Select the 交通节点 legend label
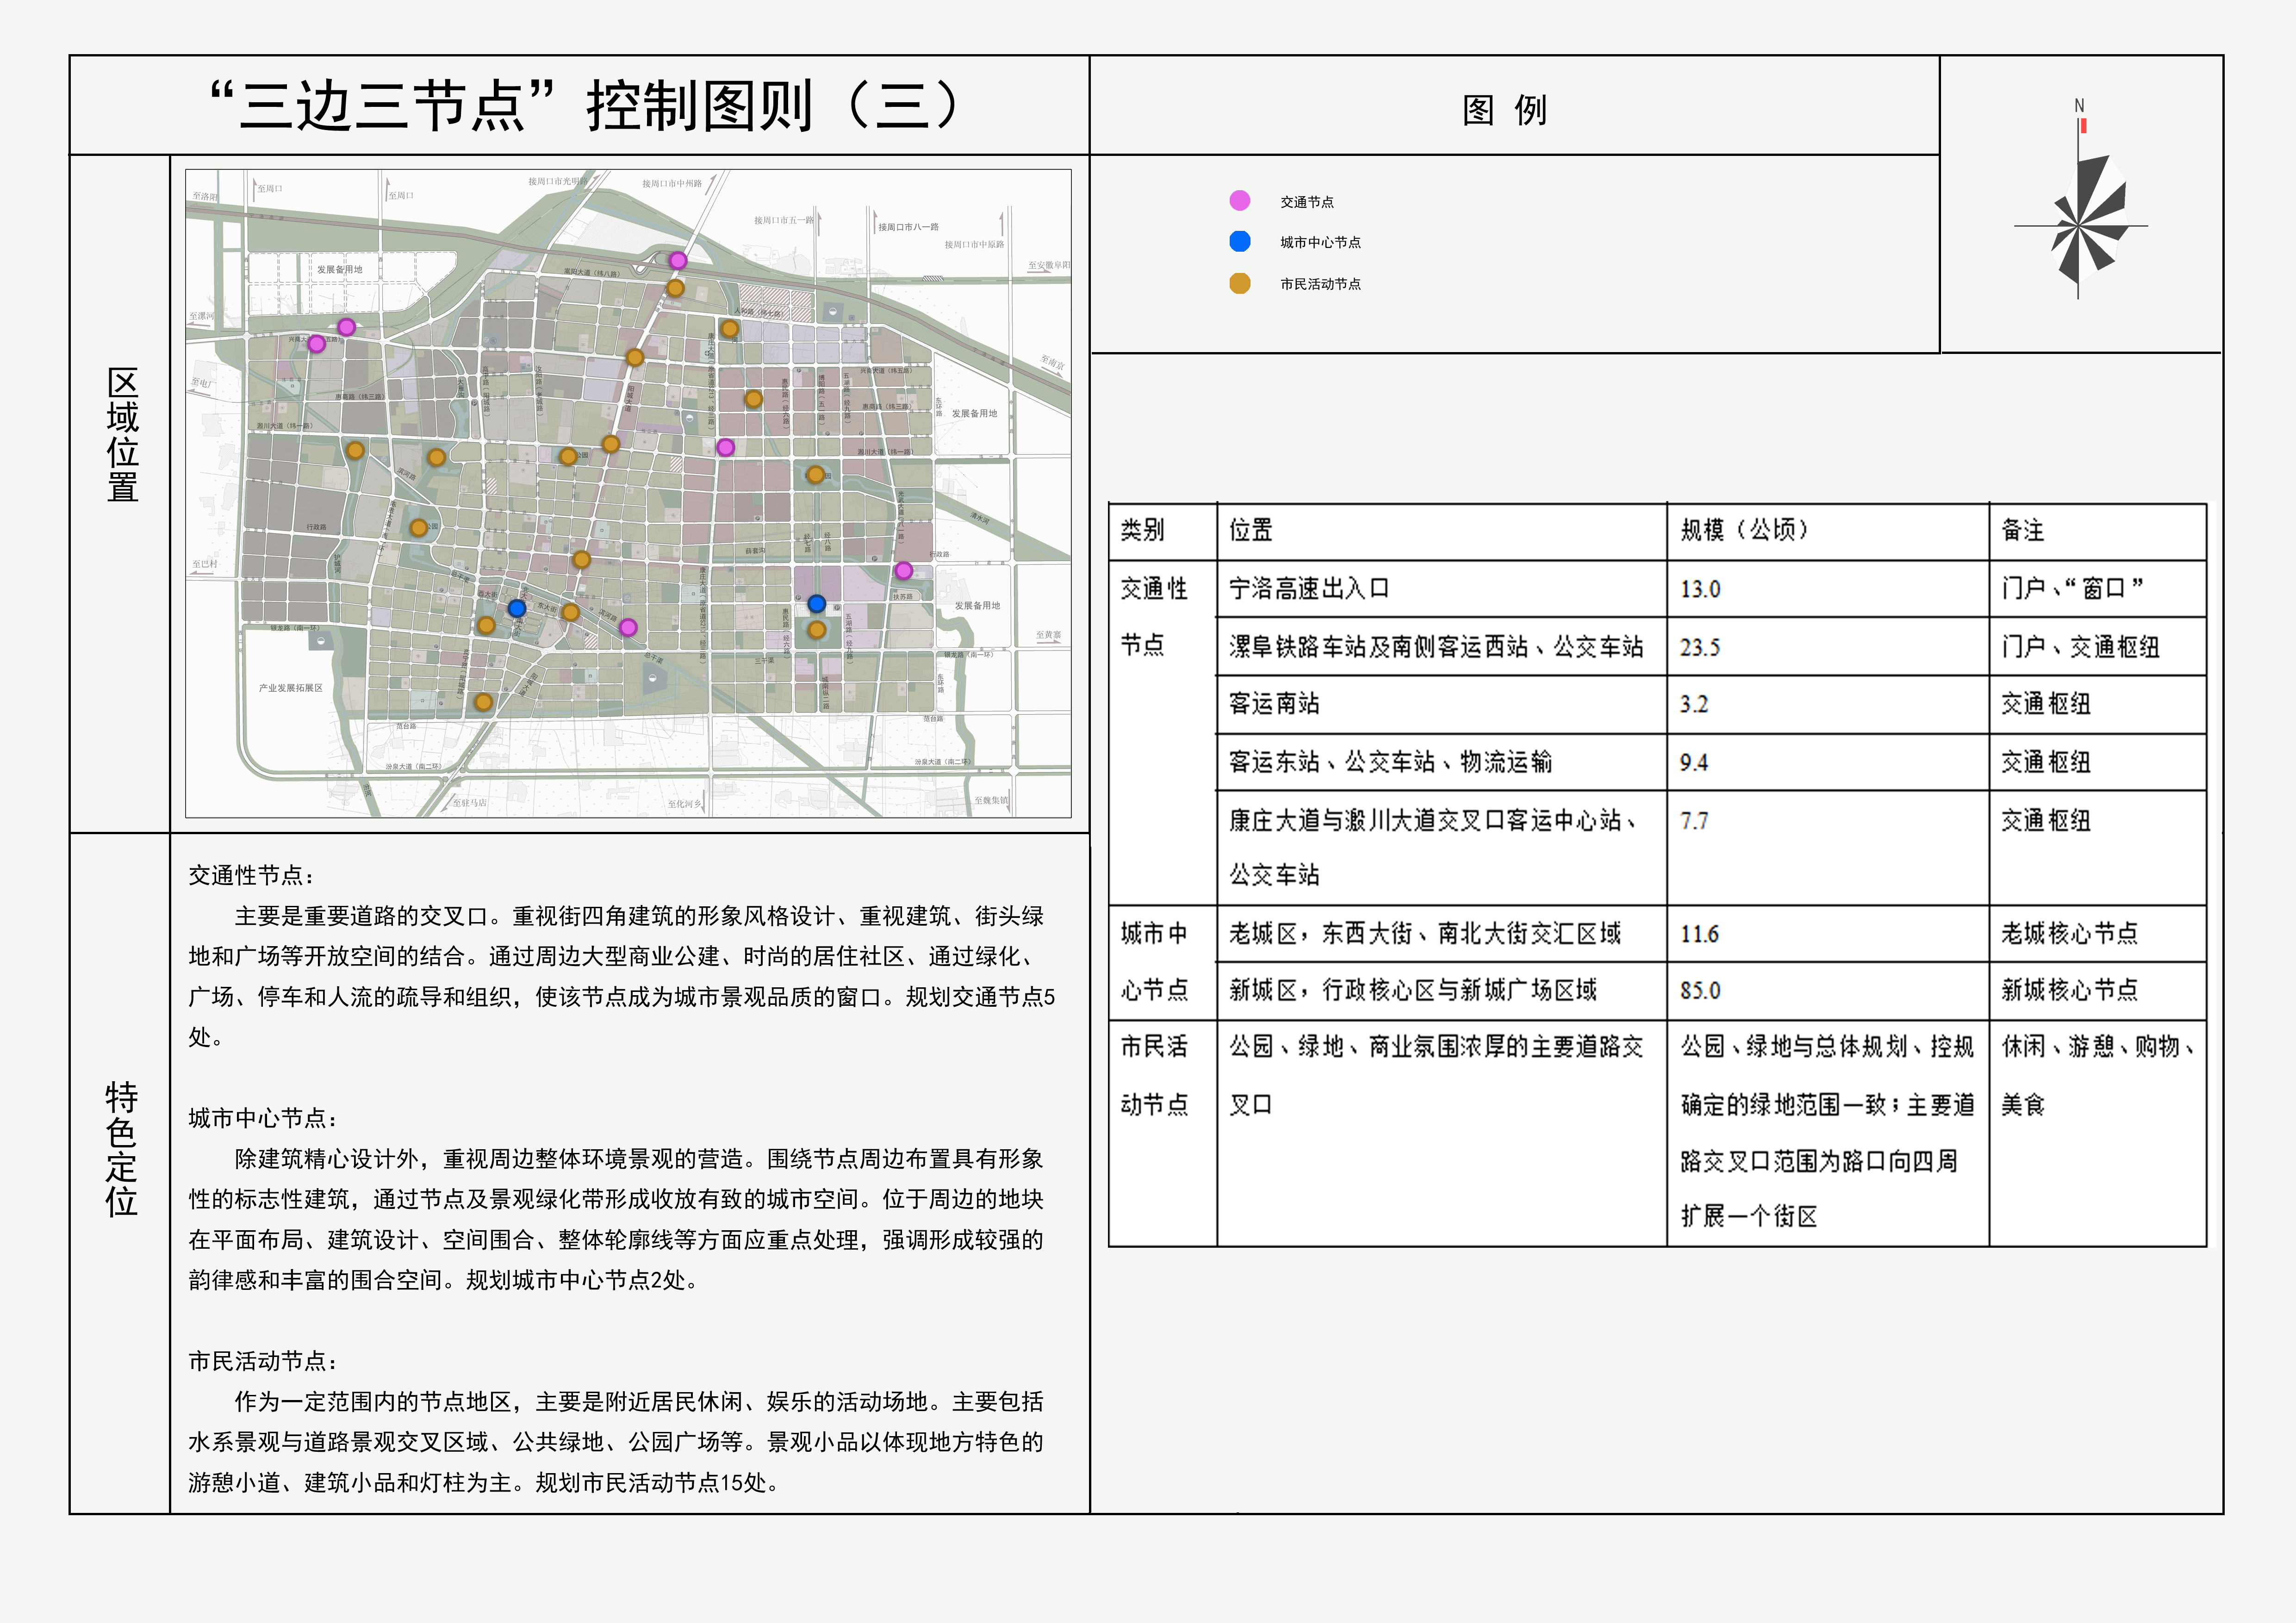Viewport: 2296px width, 1623px height. (1307, 202)
